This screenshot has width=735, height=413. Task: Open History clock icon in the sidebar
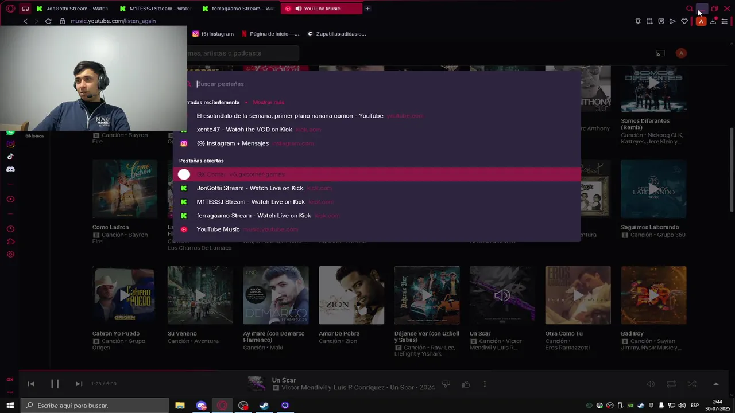tap(10, 229)
